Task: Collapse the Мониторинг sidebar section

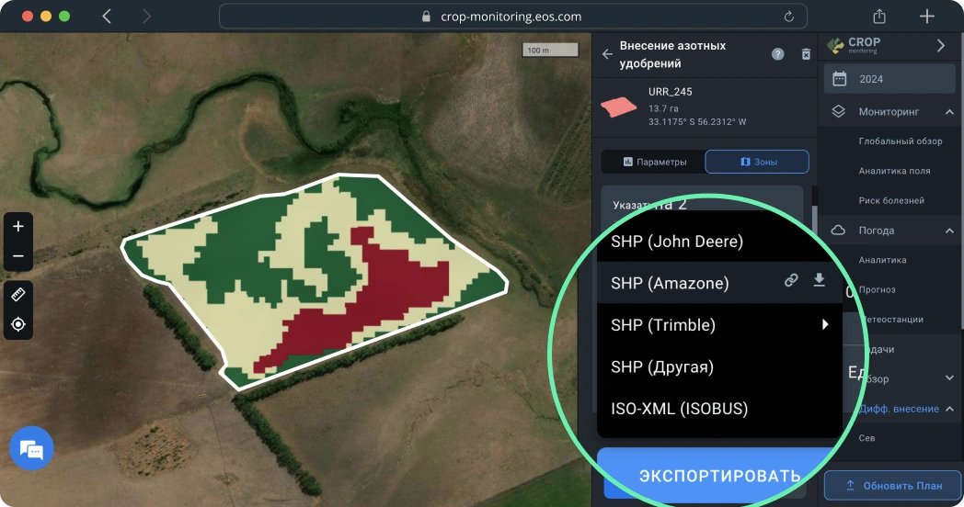Action: click(948, 112)
